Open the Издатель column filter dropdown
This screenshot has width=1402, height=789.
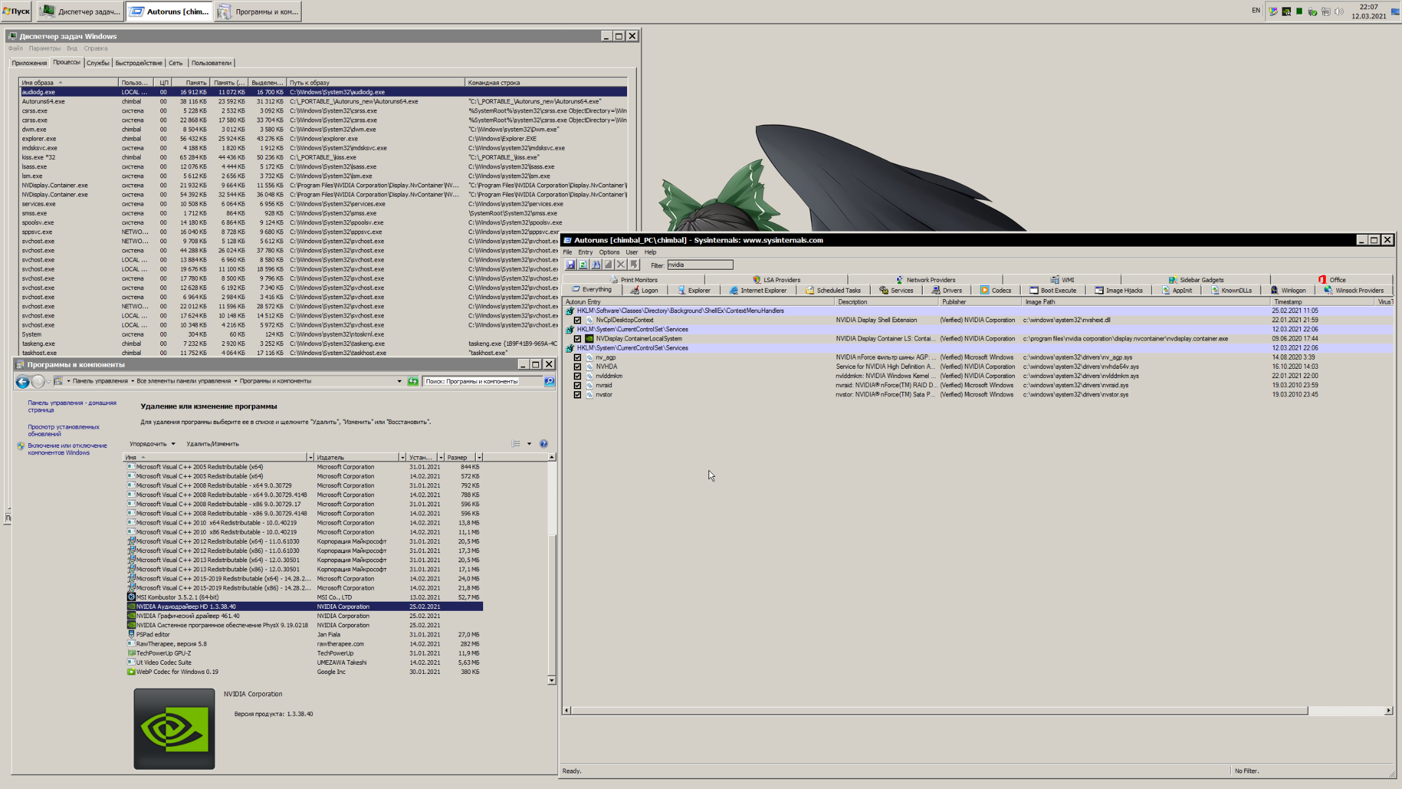click(x=402, y=458)
